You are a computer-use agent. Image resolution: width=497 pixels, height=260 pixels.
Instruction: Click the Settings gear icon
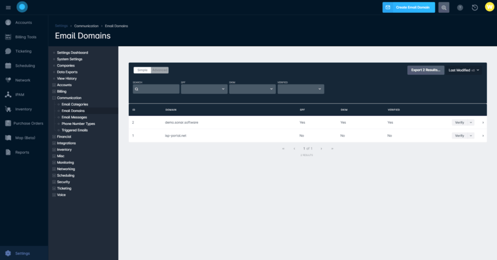pos(8,253)
